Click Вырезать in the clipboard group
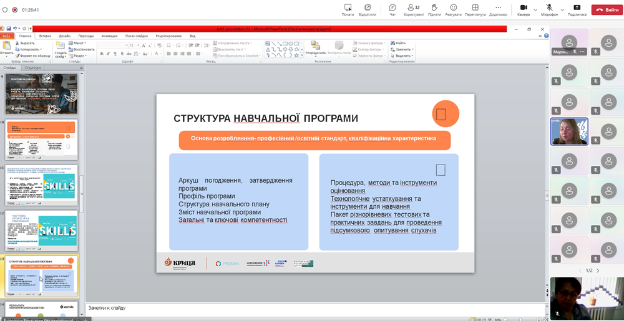Screen dimensions: 624x321 25,43
